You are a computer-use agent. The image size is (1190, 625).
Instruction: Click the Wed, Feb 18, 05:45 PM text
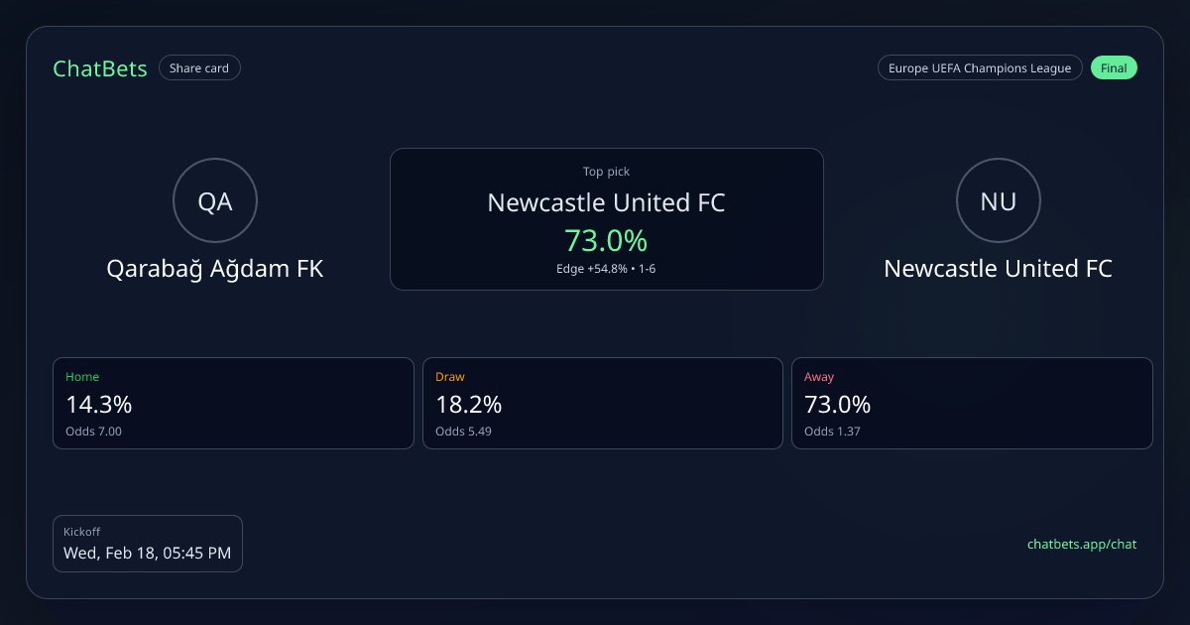(147, 554)
